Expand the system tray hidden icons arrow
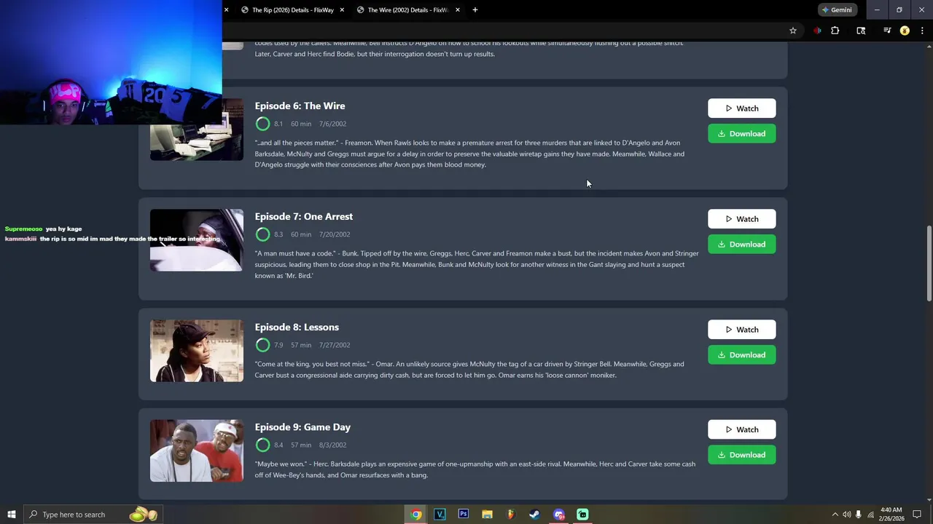The height and width of the screenshot is (524, 933). 835,515
